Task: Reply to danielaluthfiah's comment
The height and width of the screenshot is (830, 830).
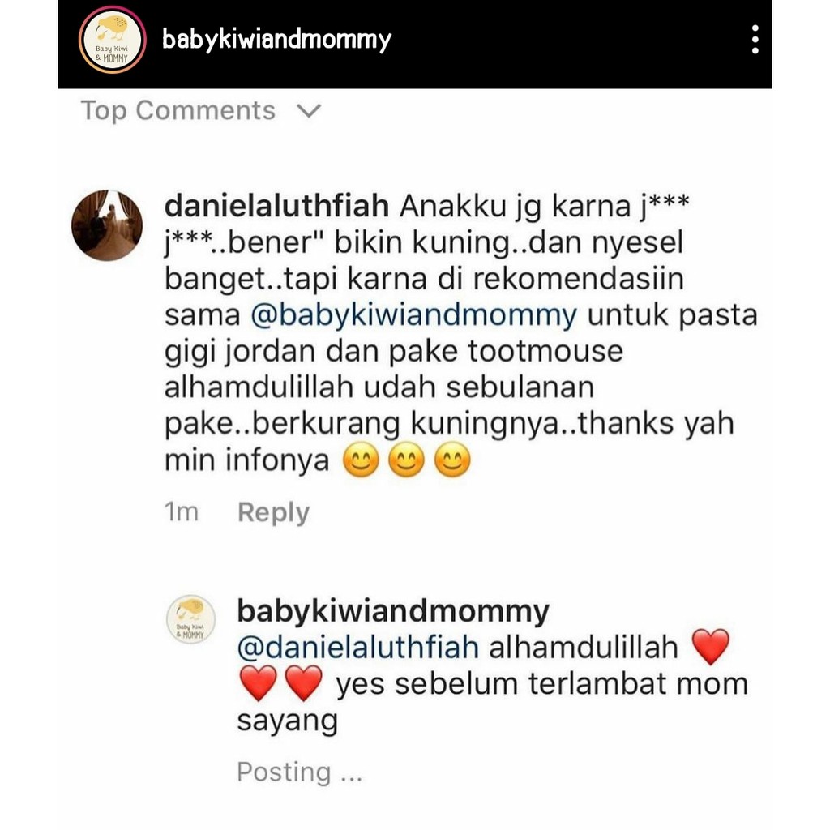Action: 273,512
